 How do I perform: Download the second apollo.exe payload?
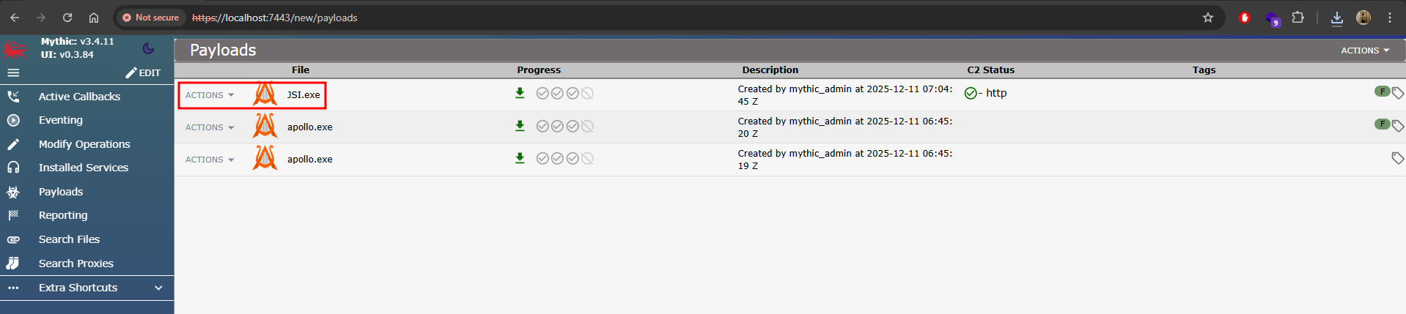[x=520, y=158]
